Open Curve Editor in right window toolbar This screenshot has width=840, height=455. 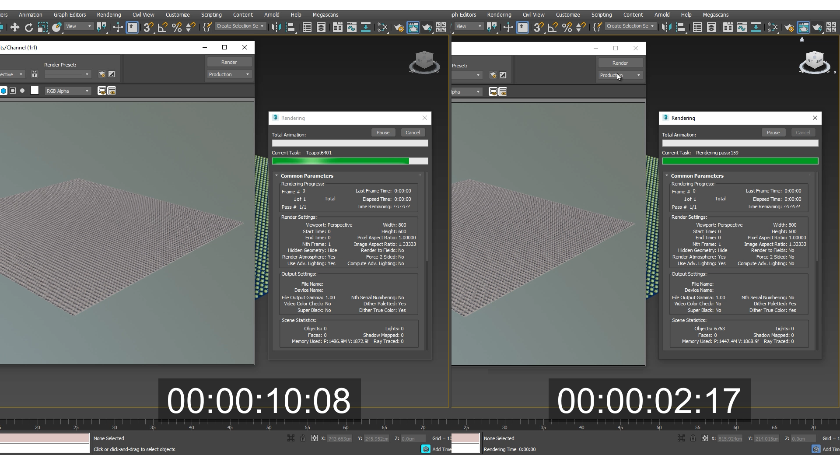742,28
